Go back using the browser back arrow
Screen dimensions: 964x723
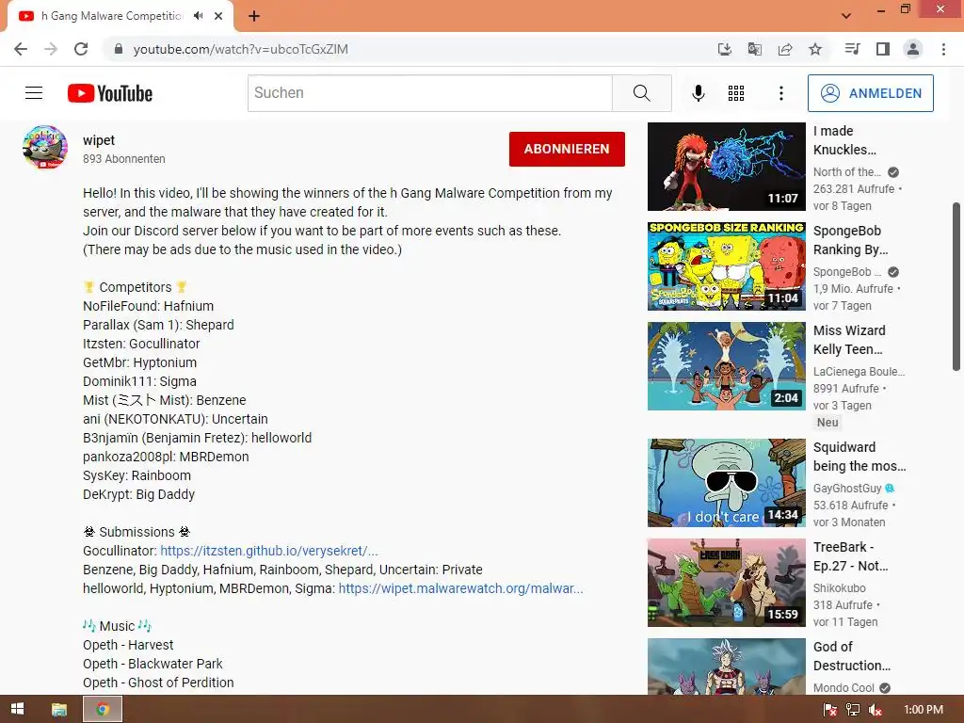(21, 49)
